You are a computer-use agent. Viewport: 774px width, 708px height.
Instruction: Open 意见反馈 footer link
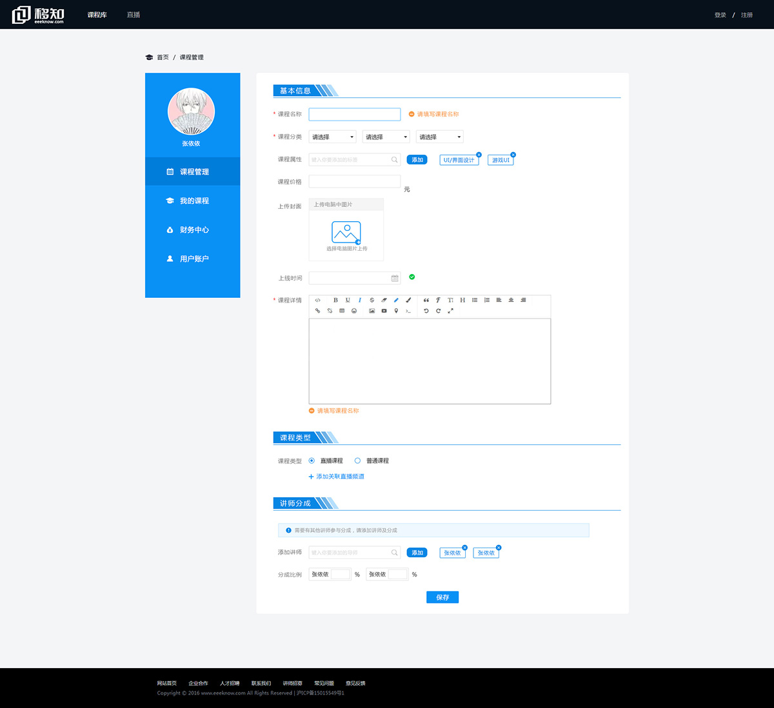click(355, 683)
